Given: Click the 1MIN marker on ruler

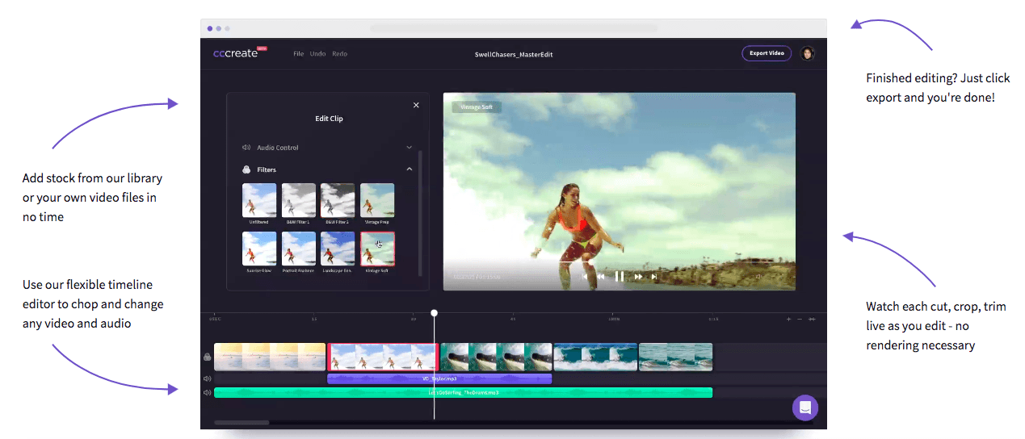Looking at the screenshot, I should [615, 319].
